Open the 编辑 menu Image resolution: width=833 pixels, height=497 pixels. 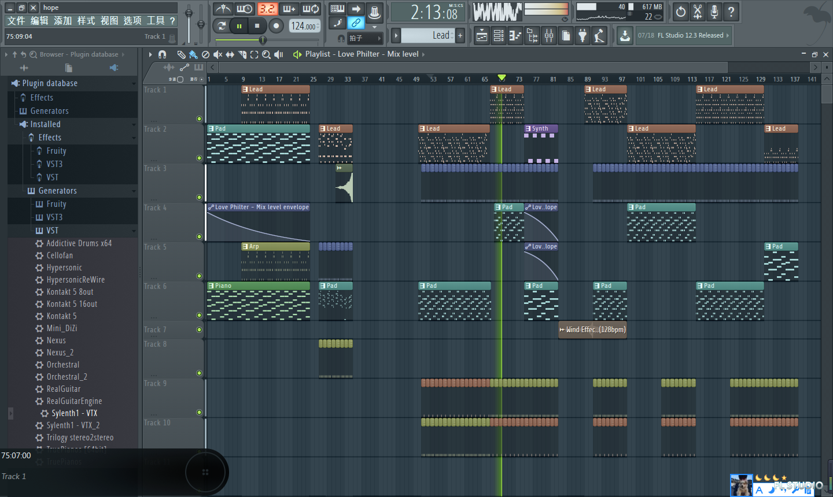[39, 21]
